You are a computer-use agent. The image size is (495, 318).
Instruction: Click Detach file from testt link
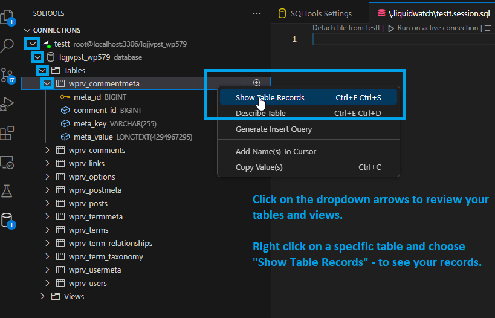click(x=346, y=28)
